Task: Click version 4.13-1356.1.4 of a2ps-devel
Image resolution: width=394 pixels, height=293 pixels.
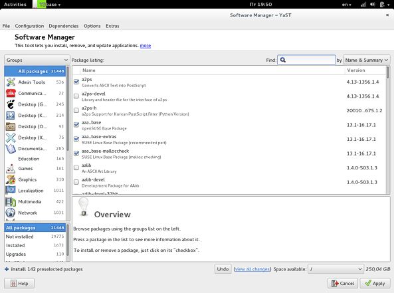Action: click(x=363, y=96)
